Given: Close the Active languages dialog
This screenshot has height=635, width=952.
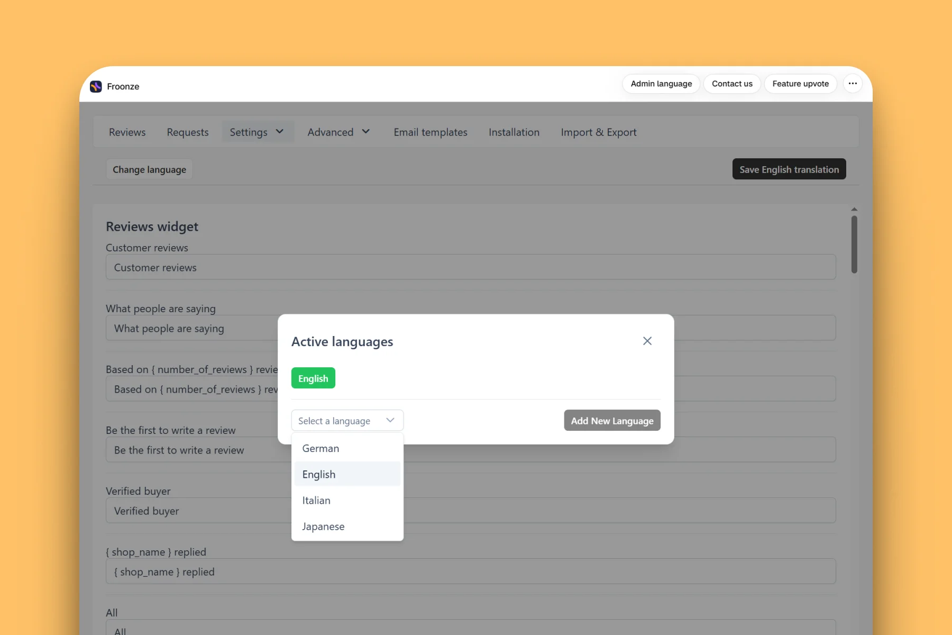Looking at the screenshot, I should click(x=647, y=341).
